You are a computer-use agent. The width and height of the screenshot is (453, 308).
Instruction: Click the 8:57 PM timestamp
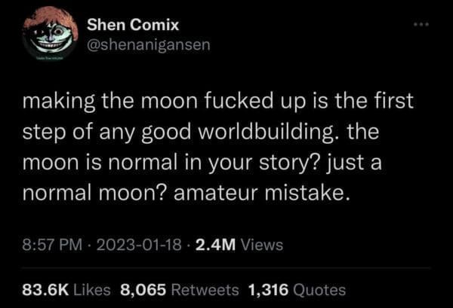(x=51, y=244)
